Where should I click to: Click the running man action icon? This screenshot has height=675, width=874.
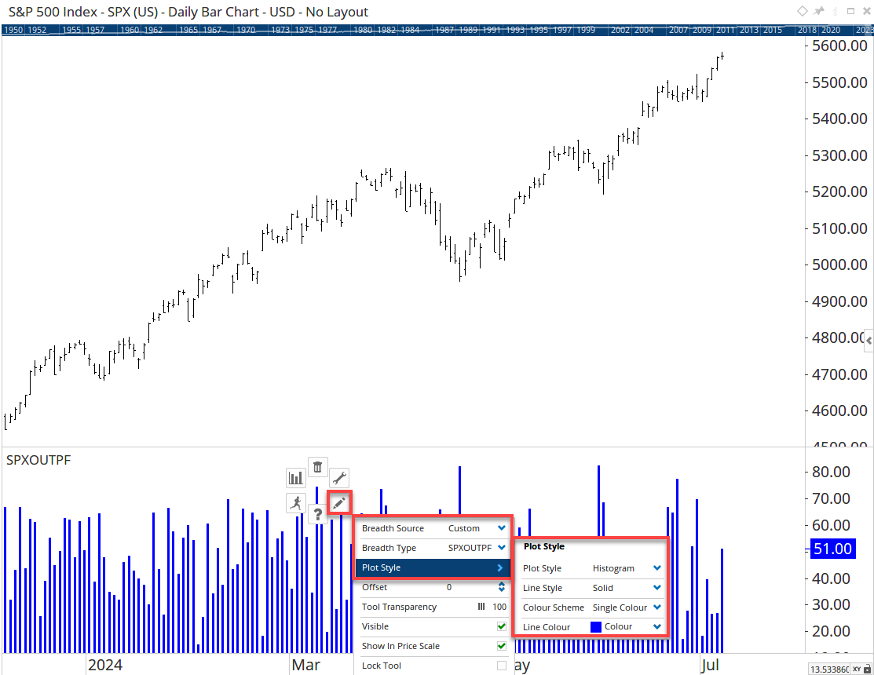[296, 503]
